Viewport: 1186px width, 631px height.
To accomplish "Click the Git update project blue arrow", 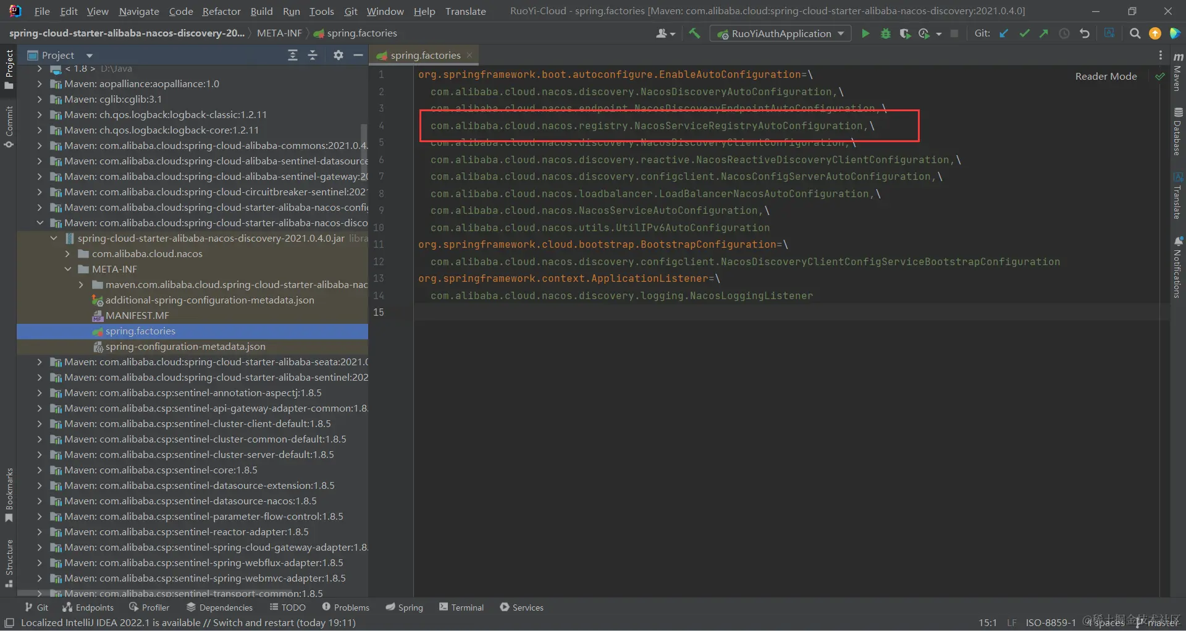I will point(1004,34).
